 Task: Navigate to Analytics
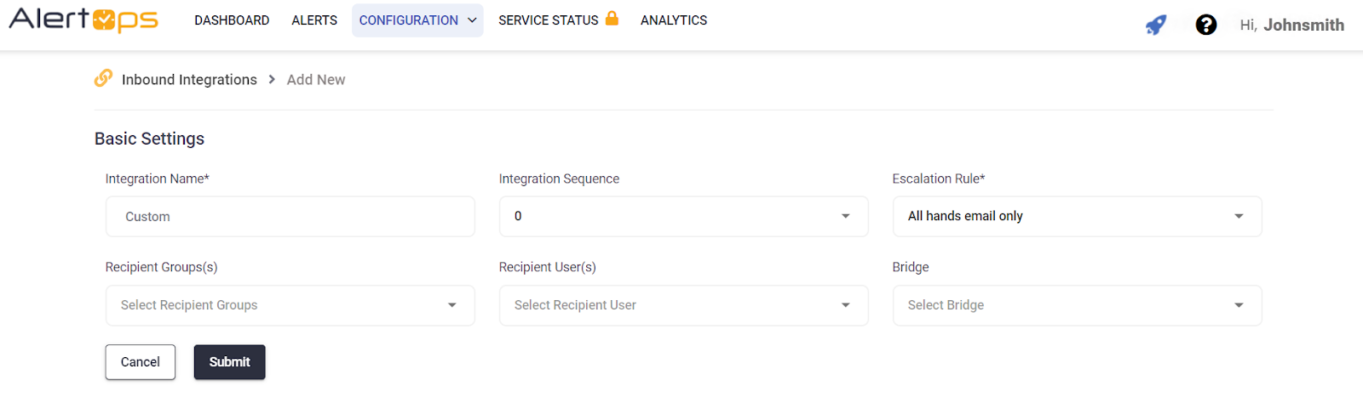(x=673, y=20)
